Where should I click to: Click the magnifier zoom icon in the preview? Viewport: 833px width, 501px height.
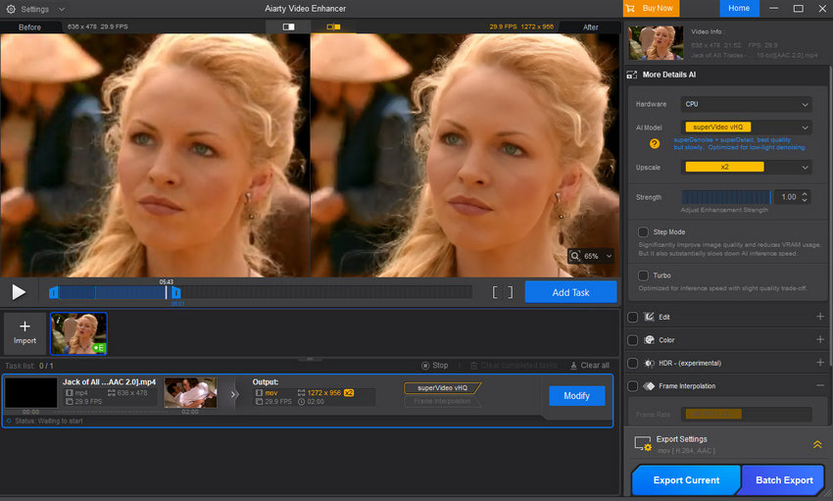click(x=575, y=257)
